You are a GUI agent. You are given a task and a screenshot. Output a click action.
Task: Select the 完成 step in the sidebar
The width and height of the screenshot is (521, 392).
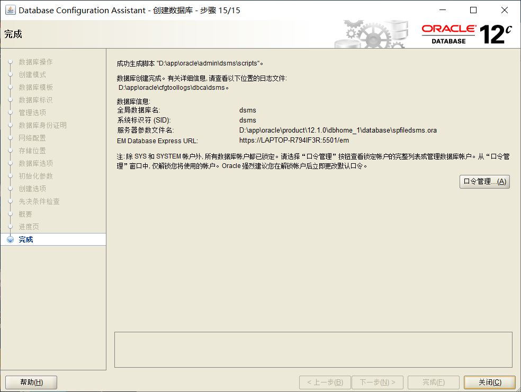[x=53, y=239]
